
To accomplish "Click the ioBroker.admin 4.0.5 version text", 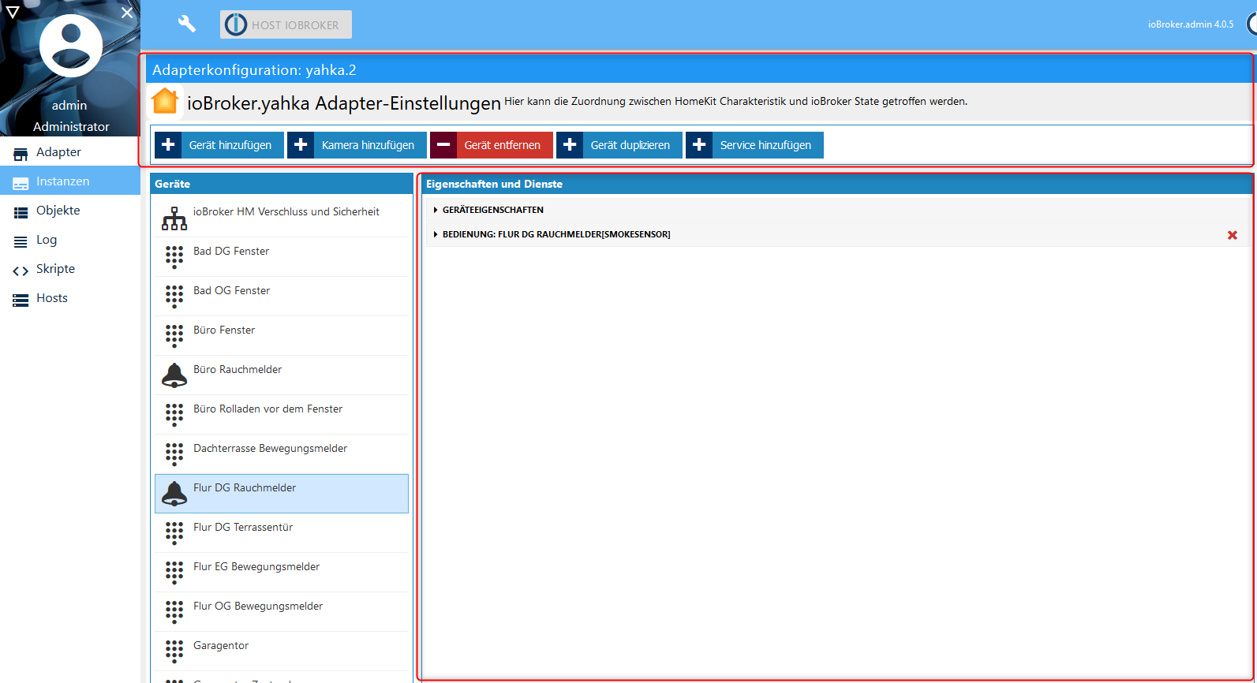I will tap(1190, 24).
